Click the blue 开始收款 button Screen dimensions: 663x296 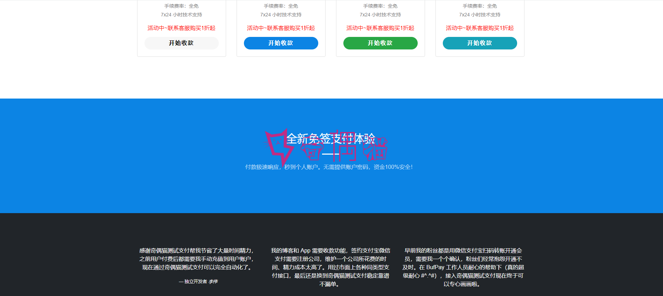281,43
